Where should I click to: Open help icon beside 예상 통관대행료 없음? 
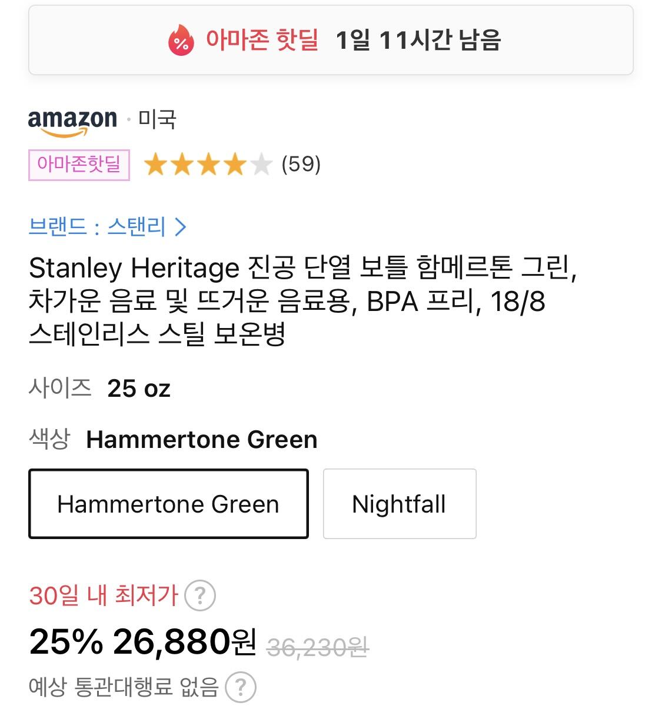(240, 687)
